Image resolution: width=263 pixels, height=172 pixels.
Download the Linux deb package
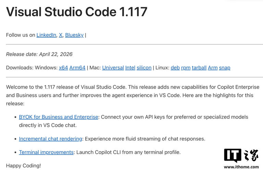point(175,68)
